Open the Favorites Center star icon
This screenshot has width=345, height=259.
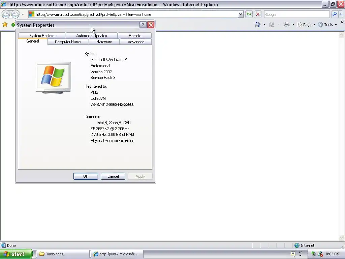click(5, 24)
